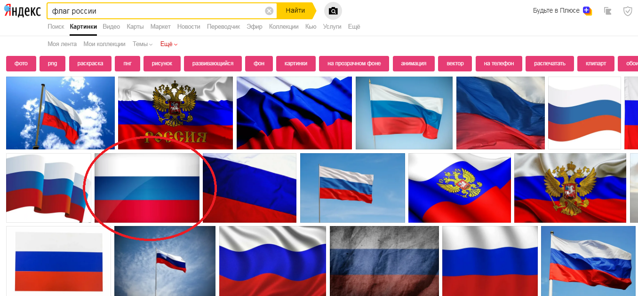Expand the Темы dropdown
The width and height of the screenshot is (638, 296).
143,44
